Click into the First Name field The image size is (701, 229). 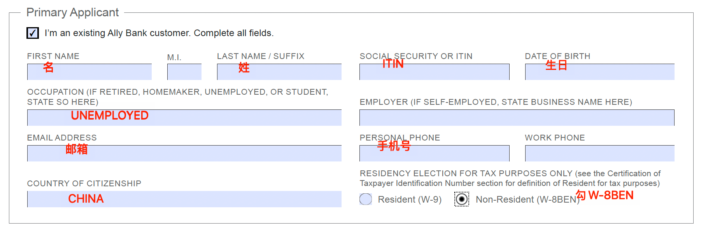pos(89,72)
